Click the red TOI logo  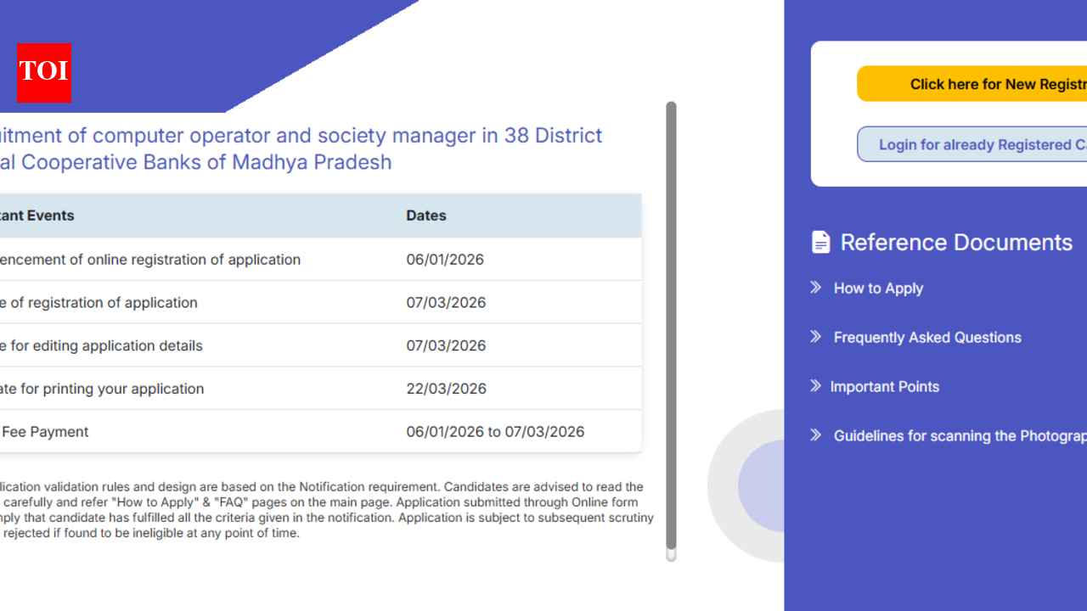pos(43,73)
